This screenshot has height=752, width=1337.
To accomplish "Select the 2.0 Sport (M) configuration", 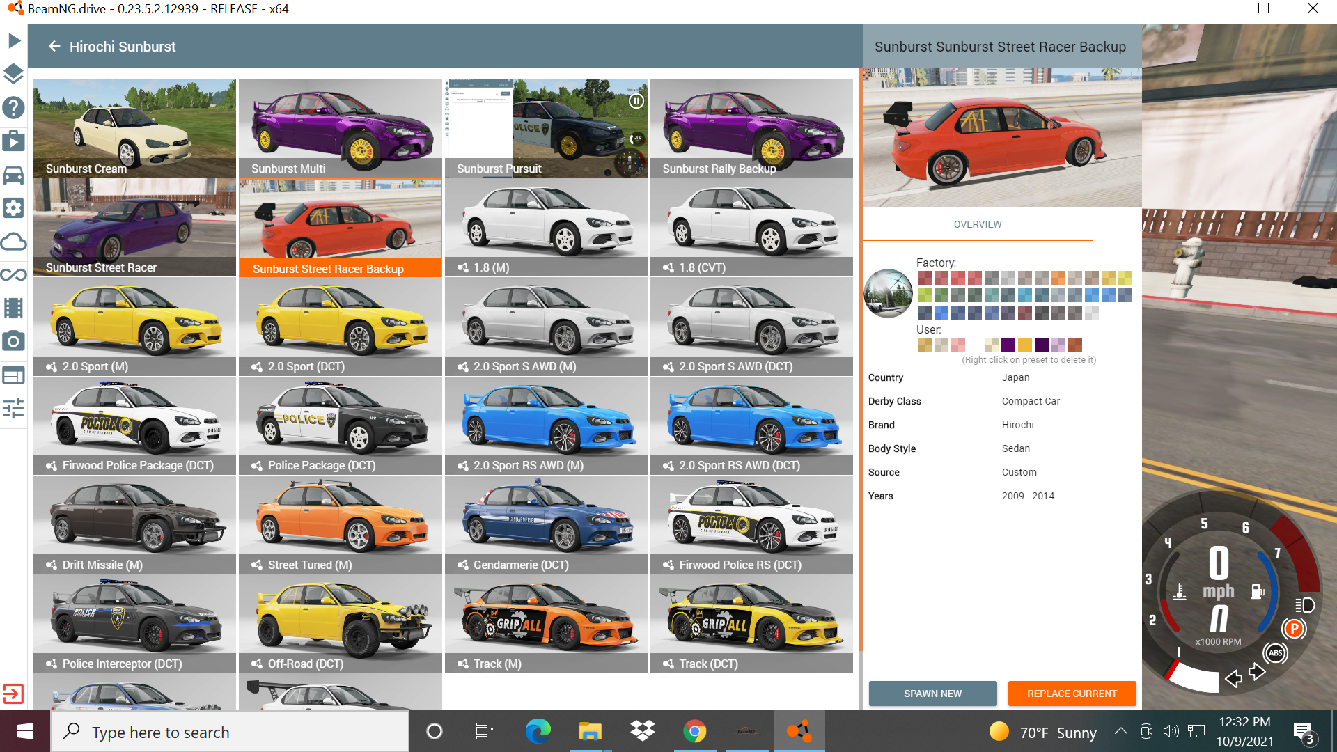I will coord(134,326).
